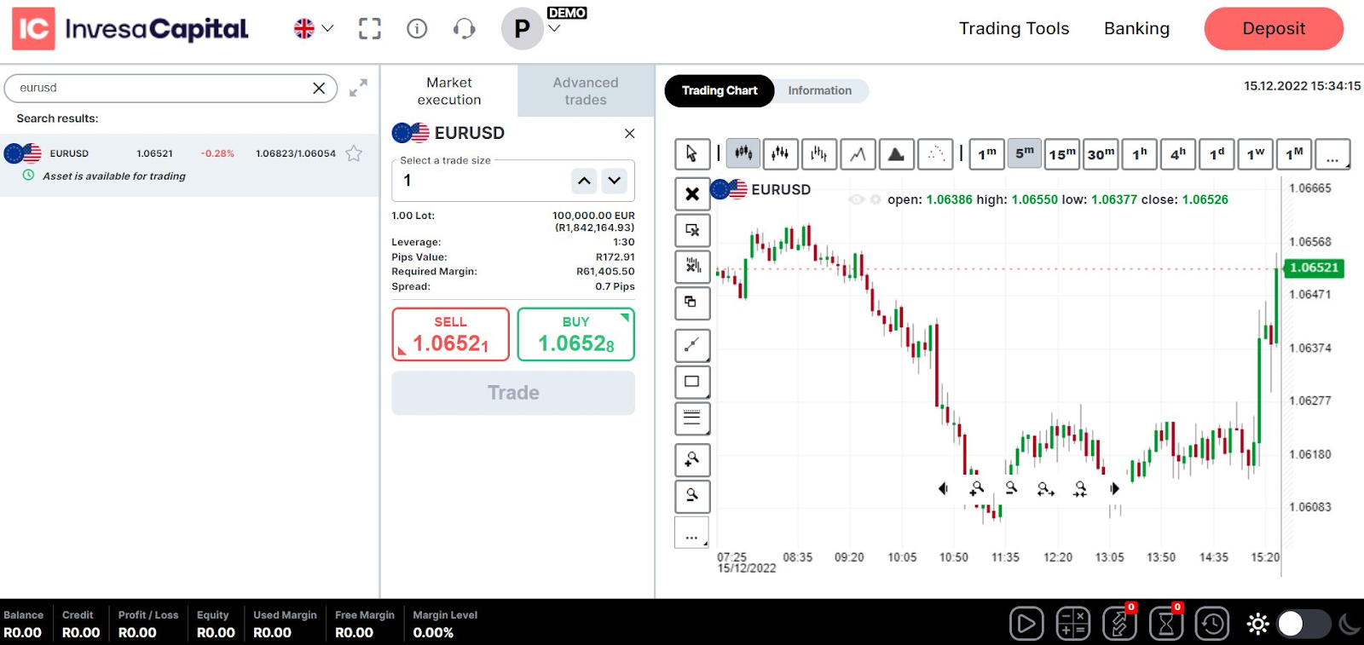Switch to Advanced trades tab
Viewport: 1364px width, 645px height.
click(x=586, y=91)
